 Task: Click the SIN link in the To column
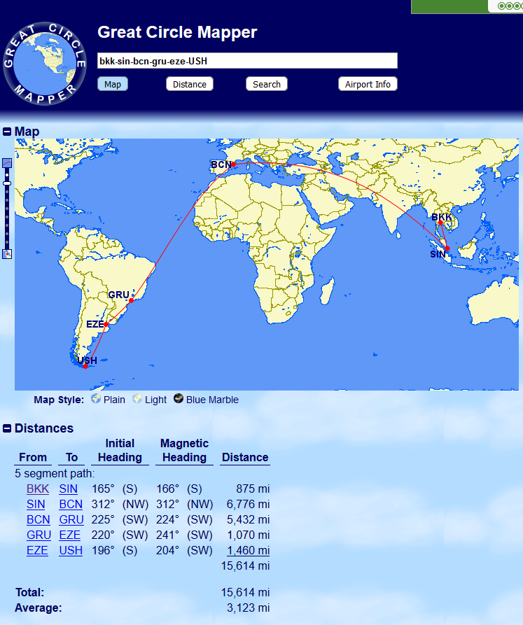pos(68,489)
